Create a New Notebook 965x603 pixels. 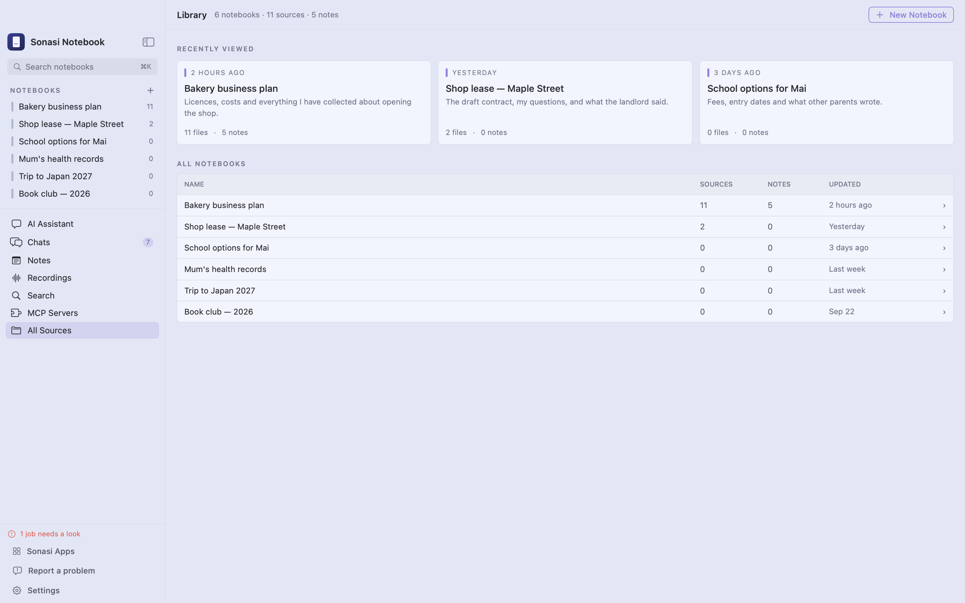[911, 15]
